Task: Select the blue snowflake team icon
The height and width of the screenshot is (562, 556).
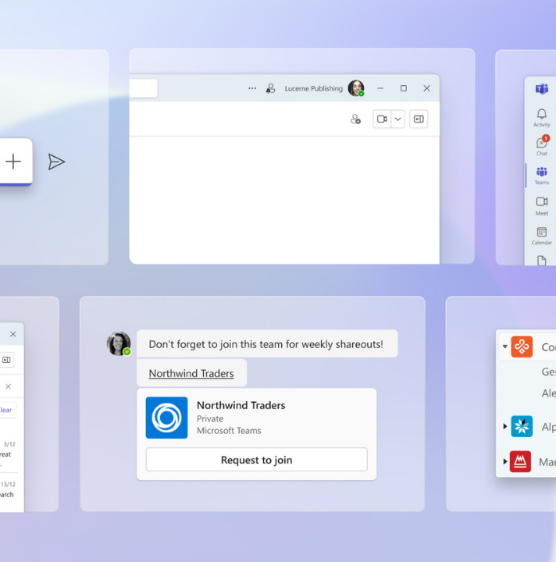Action: pos(522,426)
